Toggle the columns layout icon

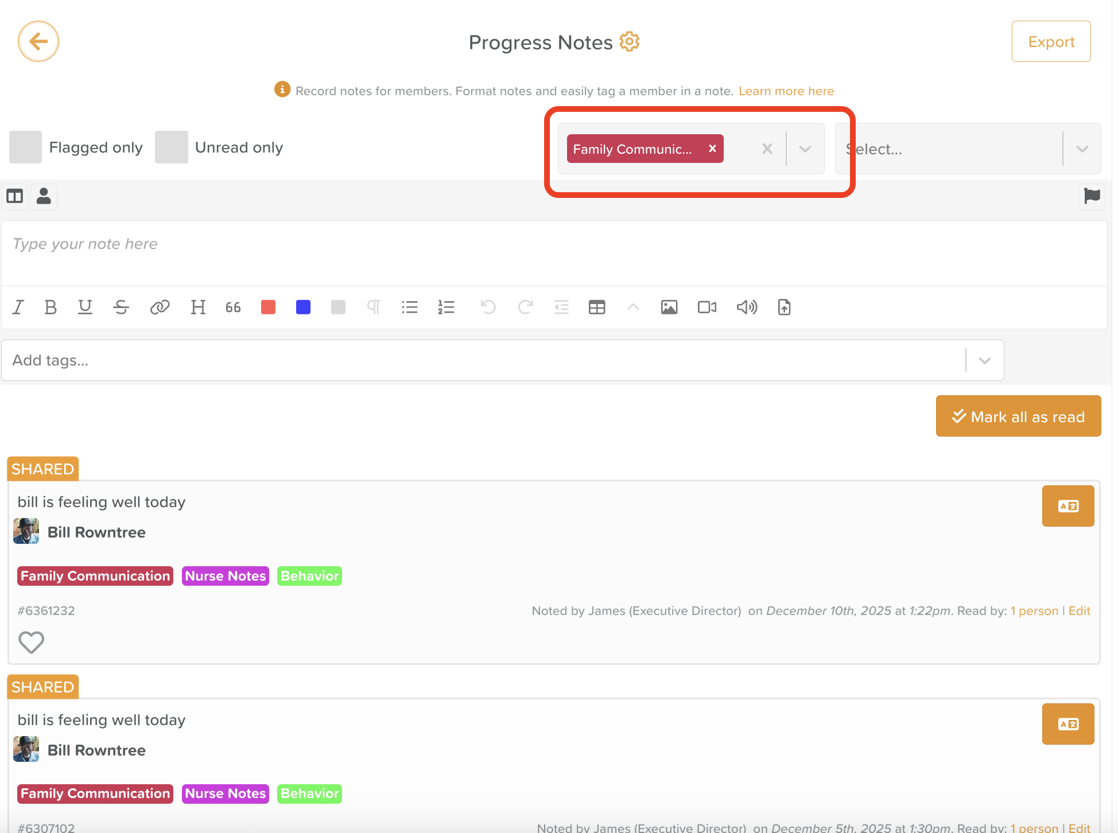(14, 196)
